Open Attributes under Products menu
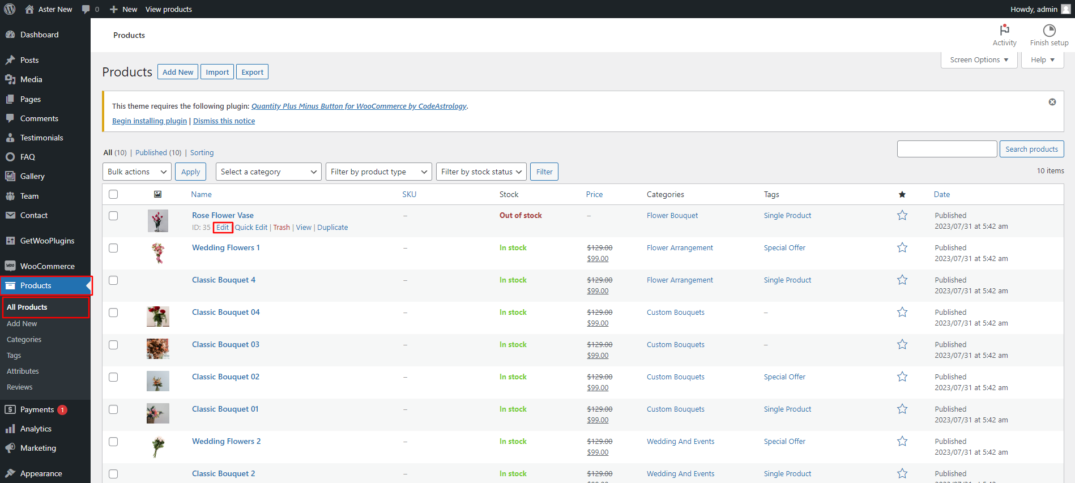Screen dimensions: 1075x483 pos(23,371)
